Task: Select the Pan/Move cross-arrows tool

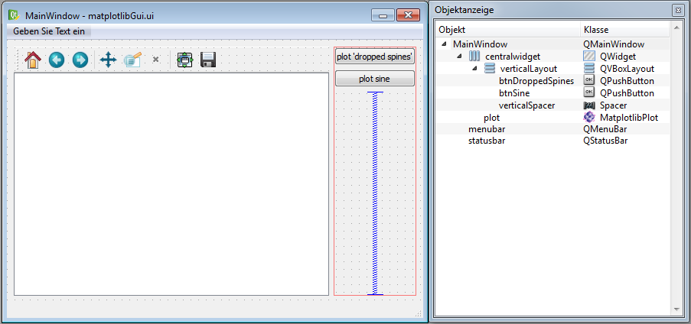Action: (108, 60)
